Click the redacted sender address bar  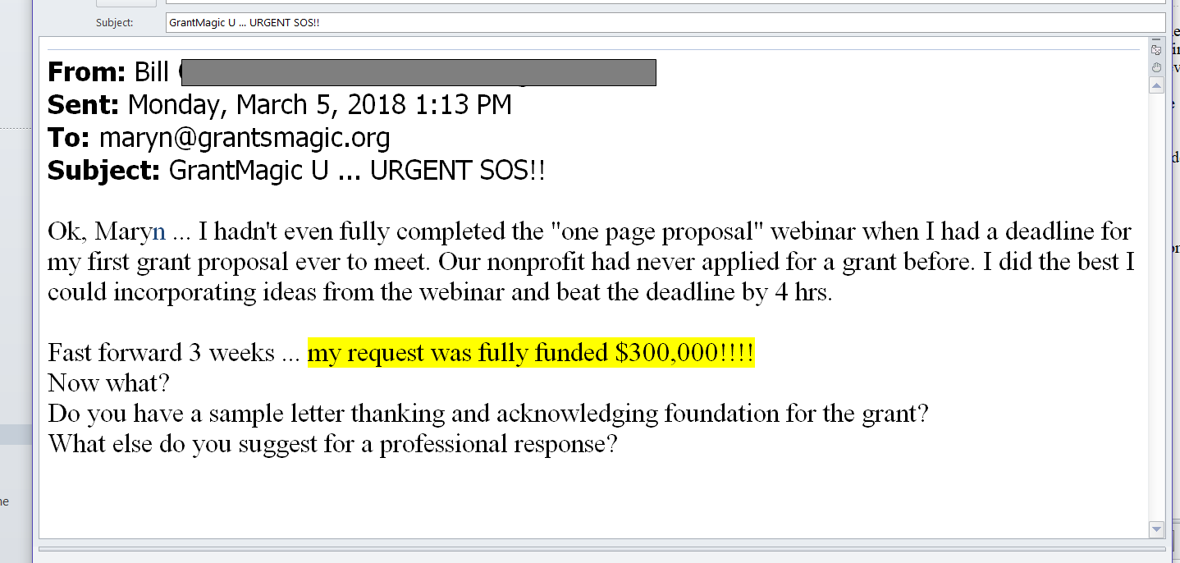click(x=418, y=73)
